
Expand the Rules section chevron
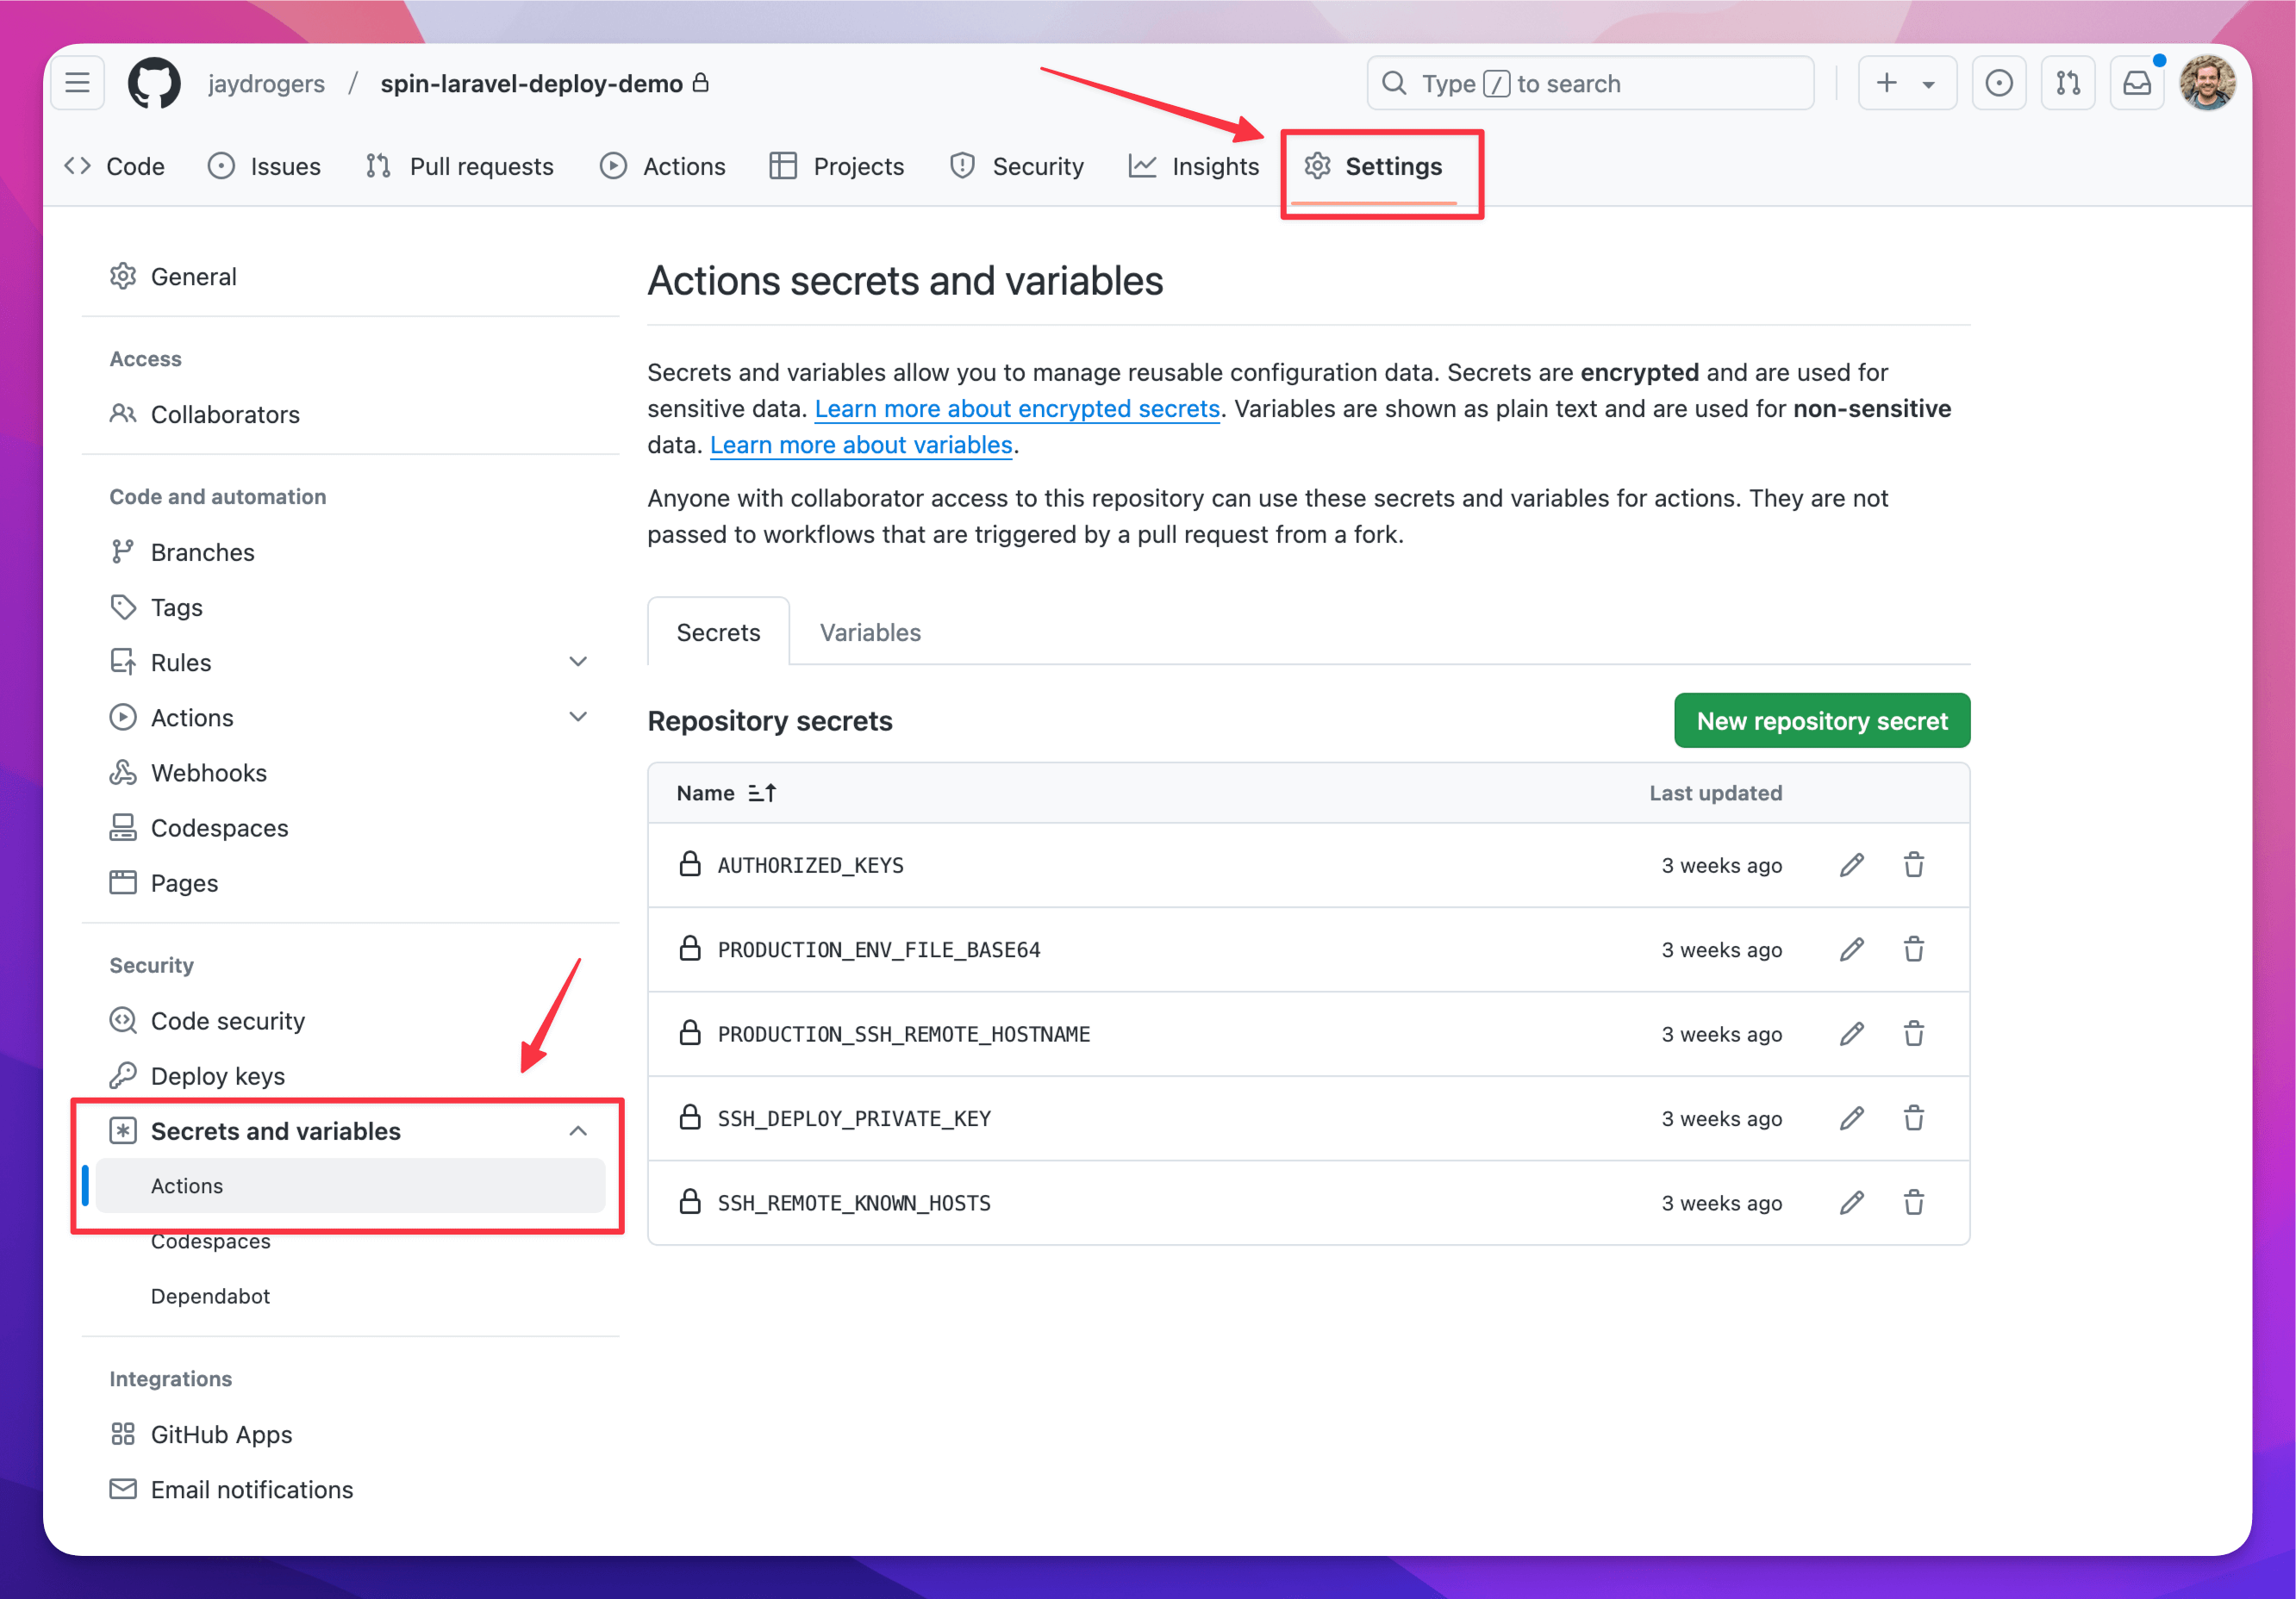[578, 663]
